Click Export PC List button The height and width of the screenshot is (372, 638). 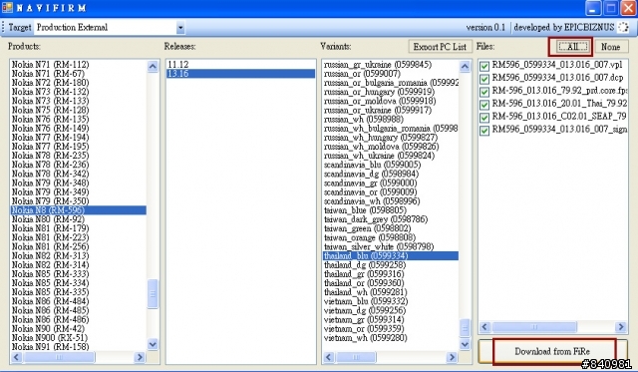click(x=440, y=47)
